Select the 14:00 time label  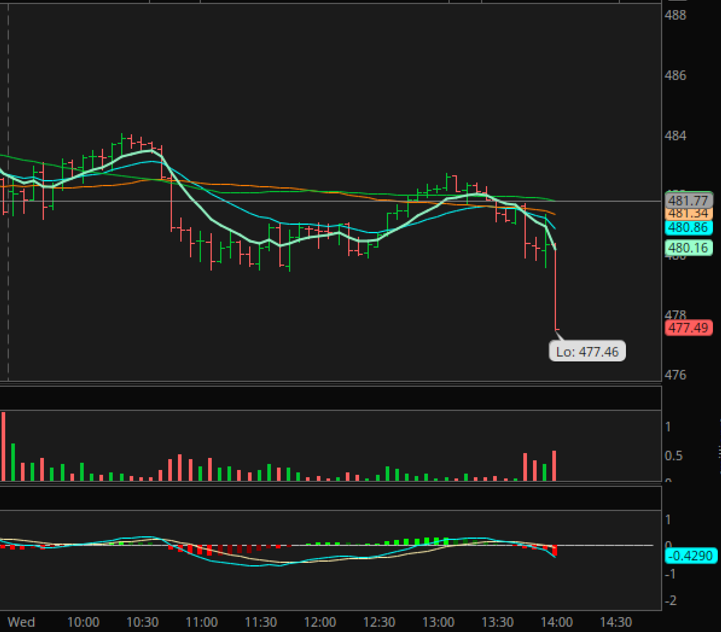click(x=557, y=622)
